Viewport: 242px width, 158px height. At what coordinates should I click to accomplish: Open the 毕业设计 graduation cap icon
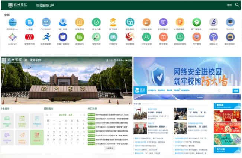(230, 22)
